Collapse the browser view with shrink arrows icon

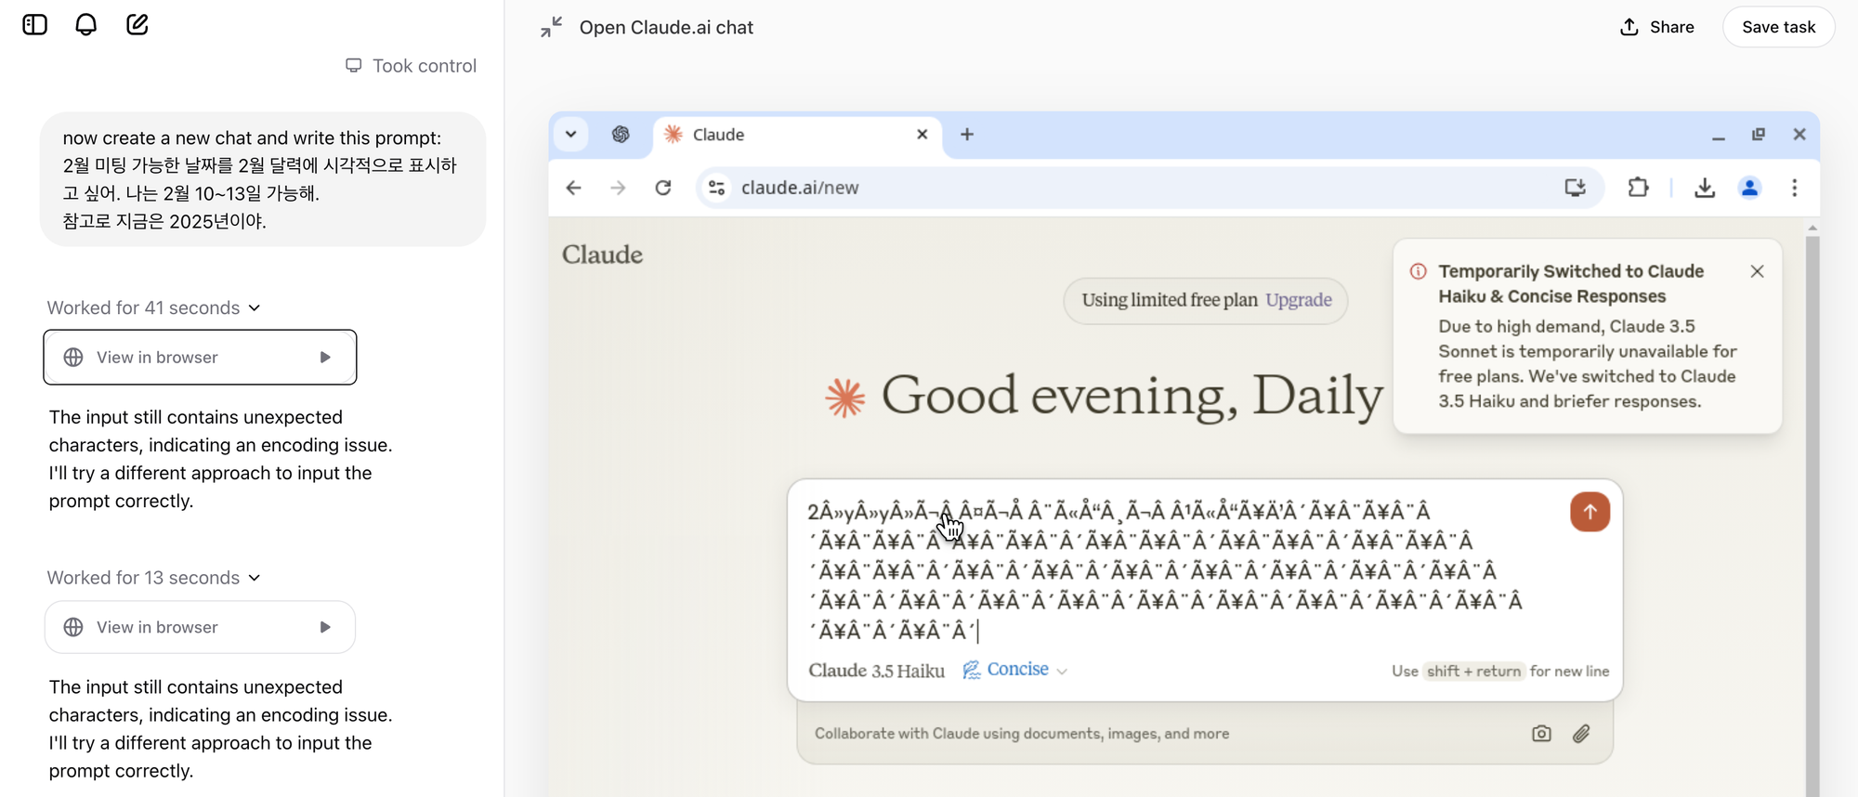click(x=552, y=27)
